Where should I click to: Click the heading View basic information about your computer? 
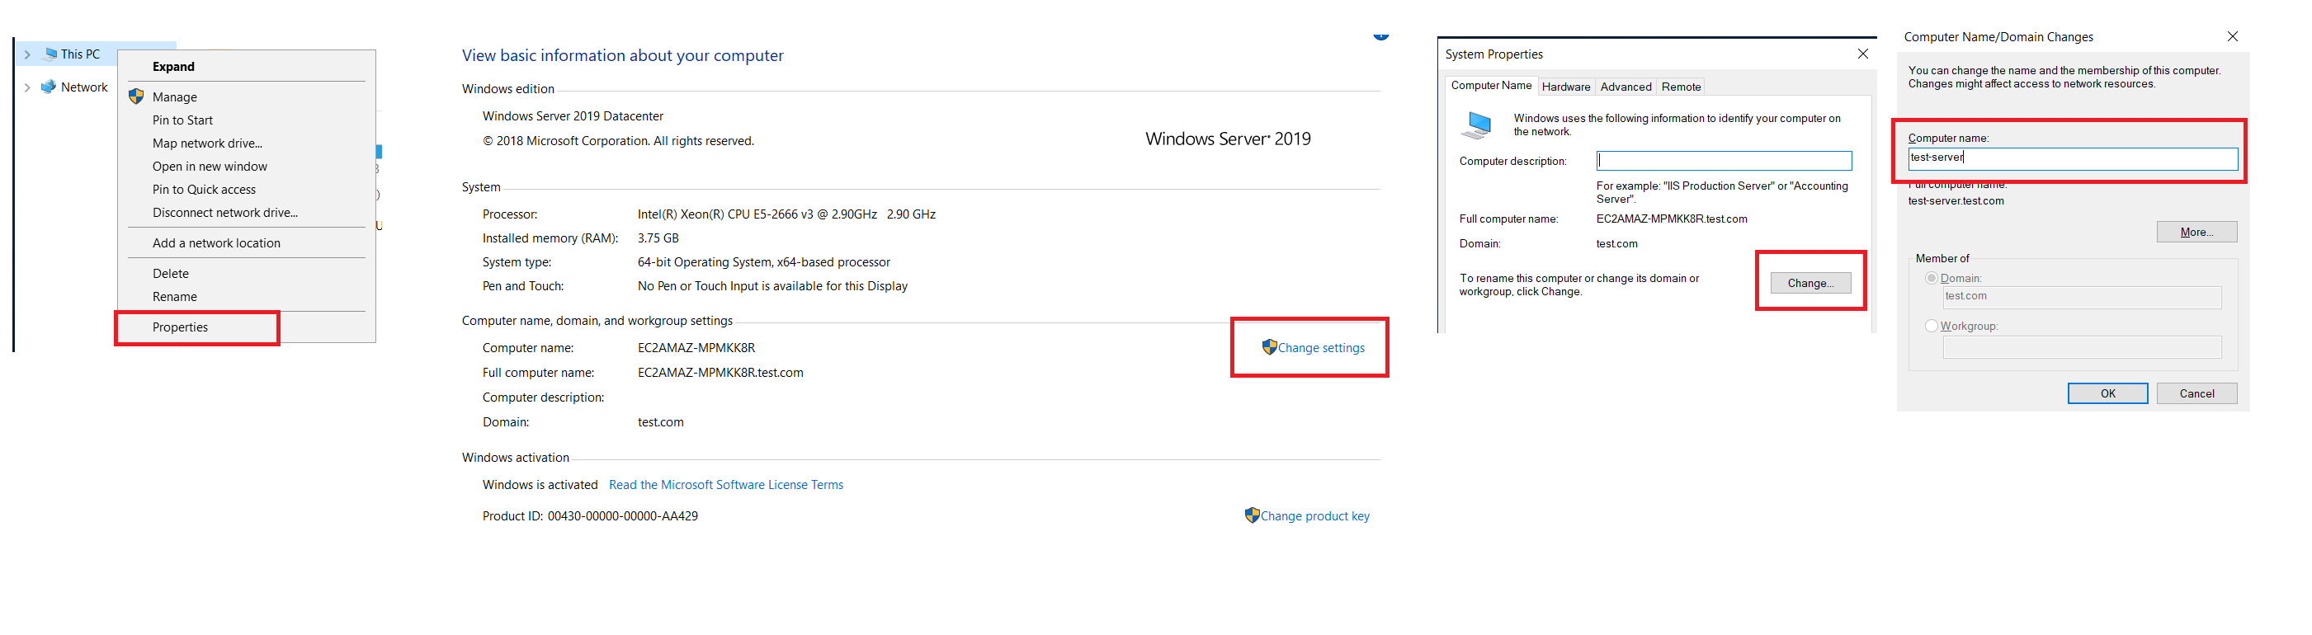pos(622,55)
